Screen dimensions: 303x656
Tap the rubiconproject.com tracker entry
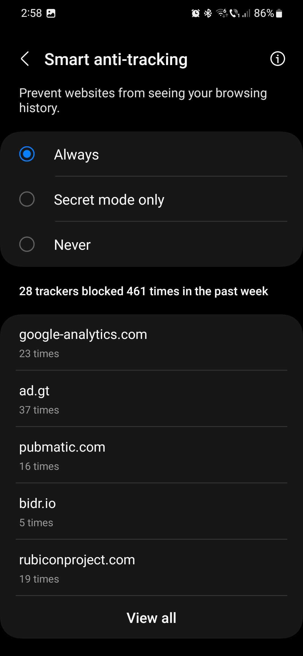[151, 568]
